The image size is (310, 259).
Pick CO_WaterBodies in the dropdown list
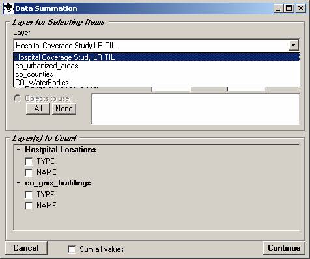(x=156, y=83)
